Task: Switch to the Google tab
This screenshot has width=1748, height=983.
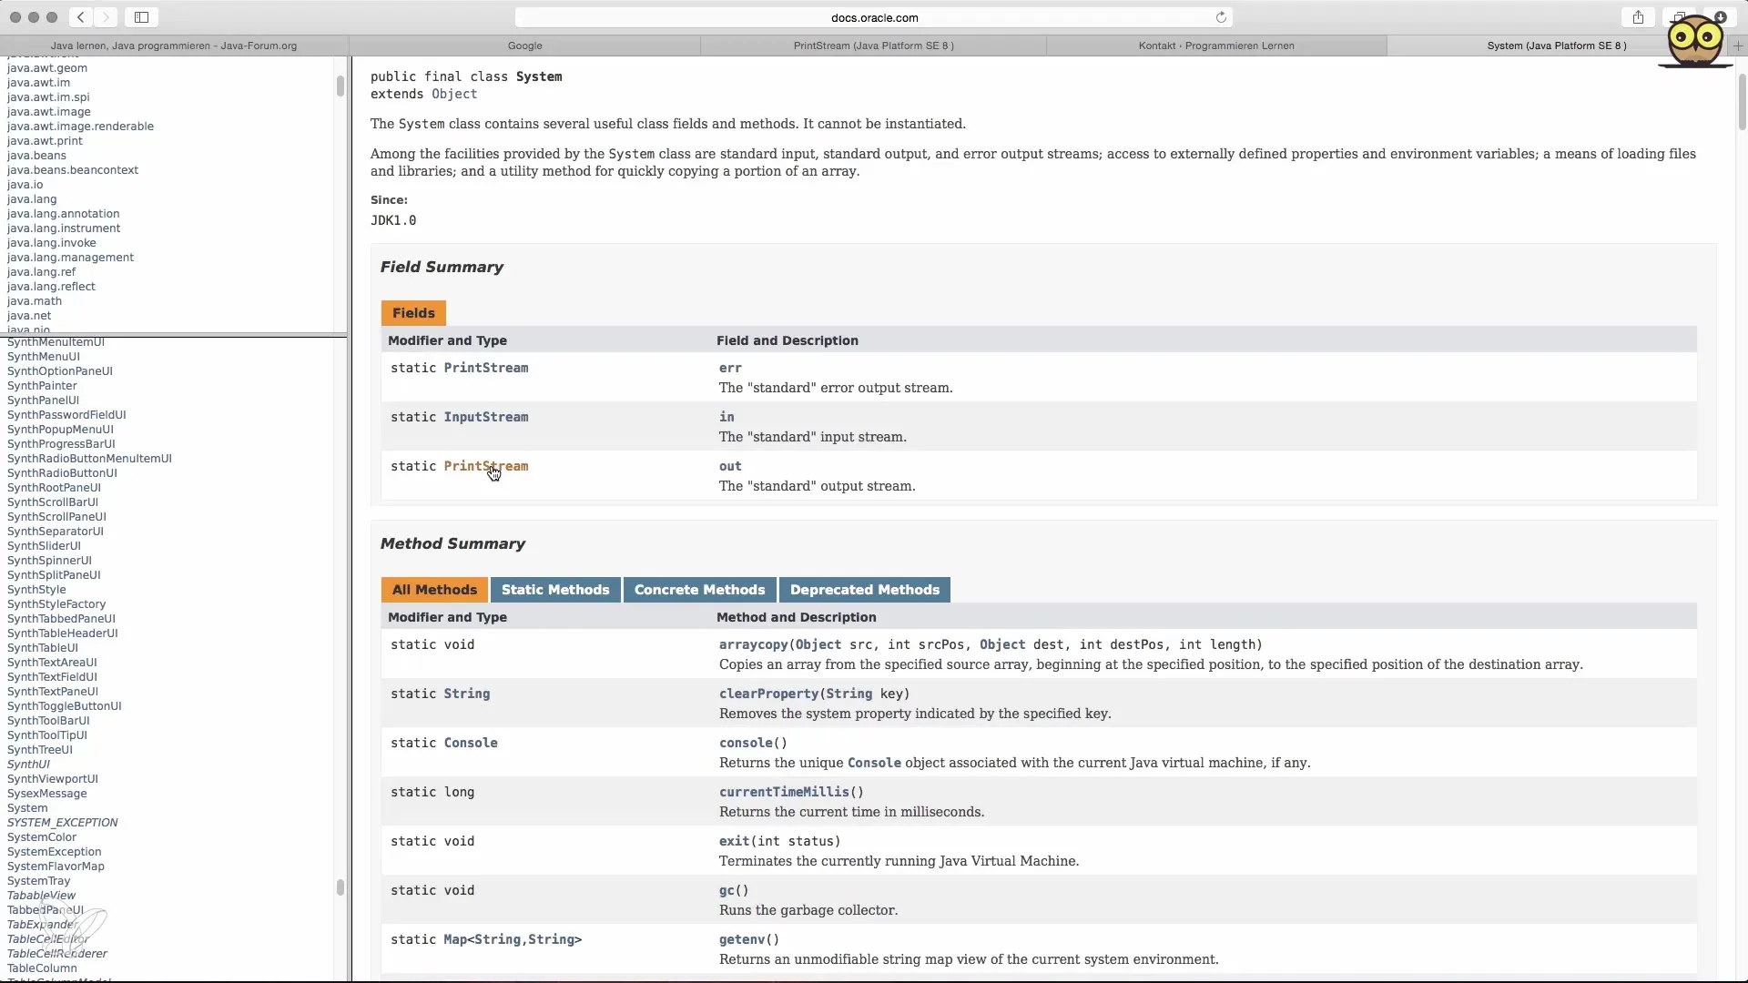Action: (524, 46)
